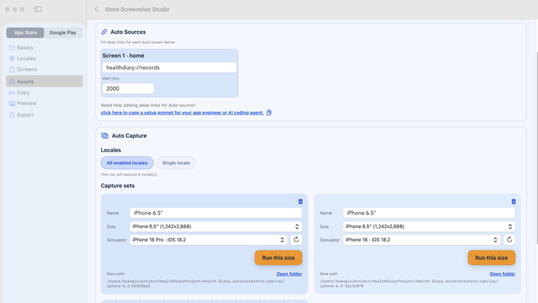The image size is (538, 303).
Task: Copy the setup prompt with clipboard icon
Action: coord(269,112)
